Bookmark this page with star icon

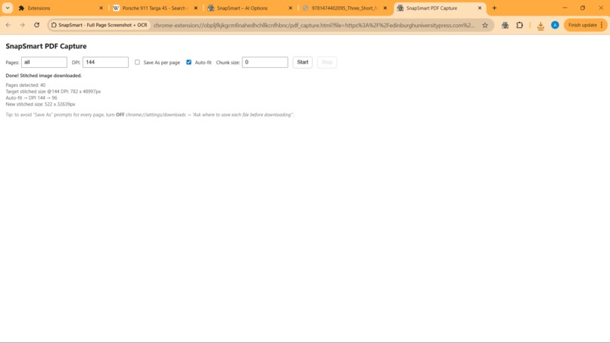[485, 25]
